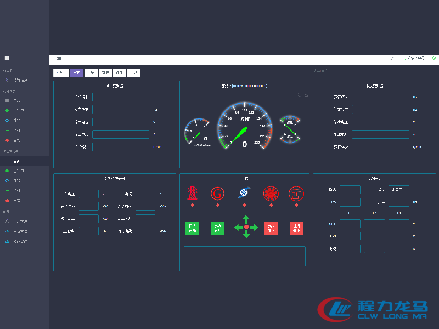Select the blue turbine status icon
This screenshot has height=329, width=439.
pyautogui.click(x=244, y=193)
